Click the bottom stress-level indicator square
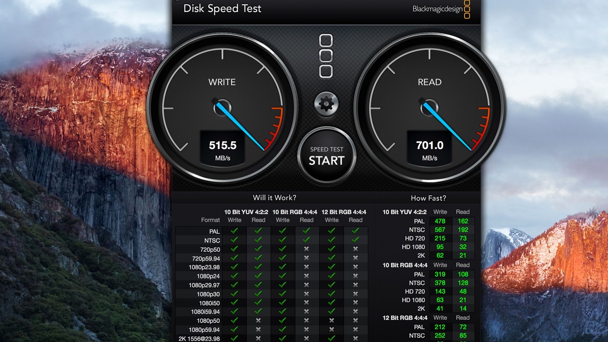Viewport: 608px width, 342px height. 326,71
